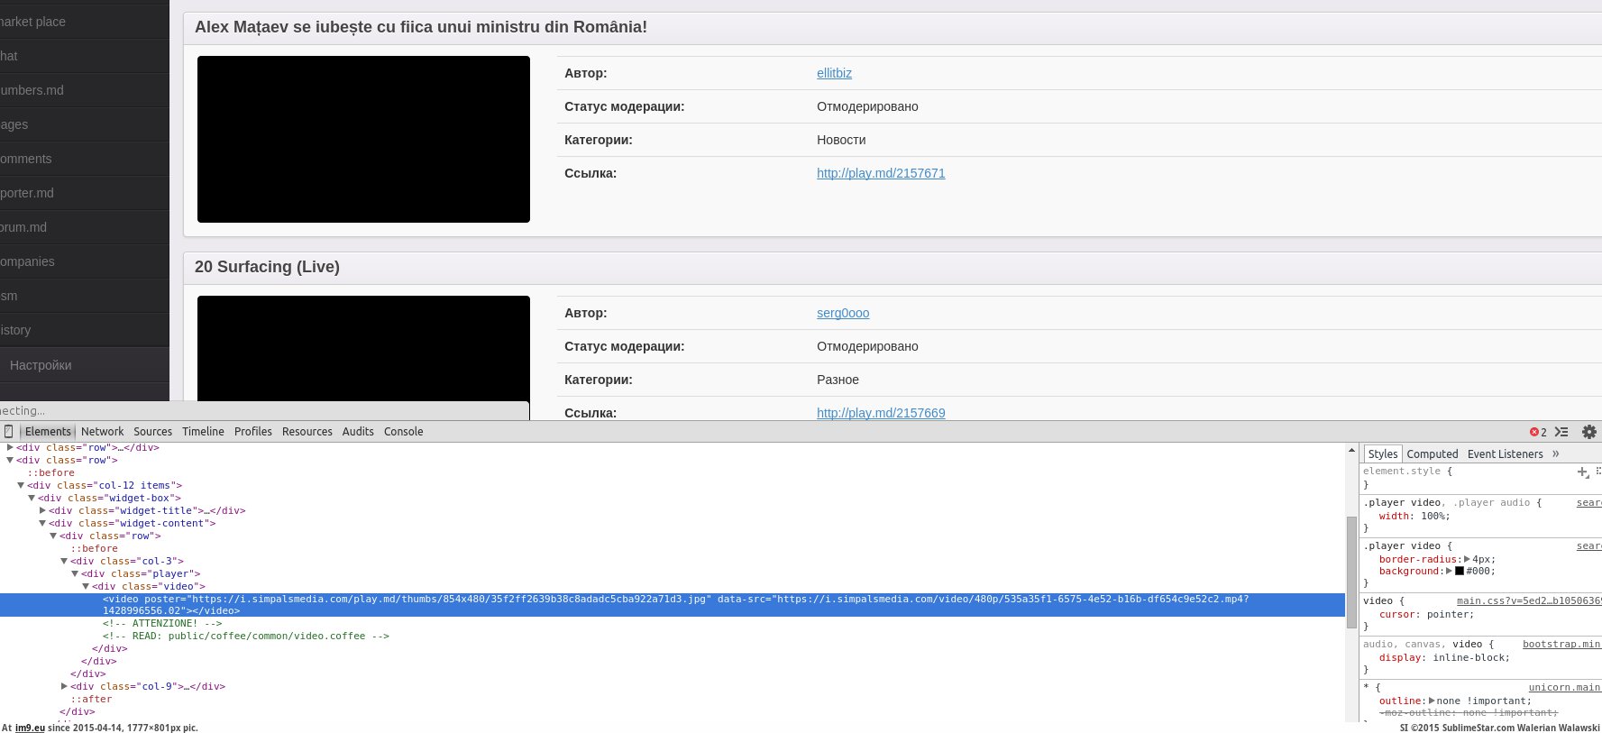Expand the widget-title div node

pyautogui.click(x=42, y=510)
